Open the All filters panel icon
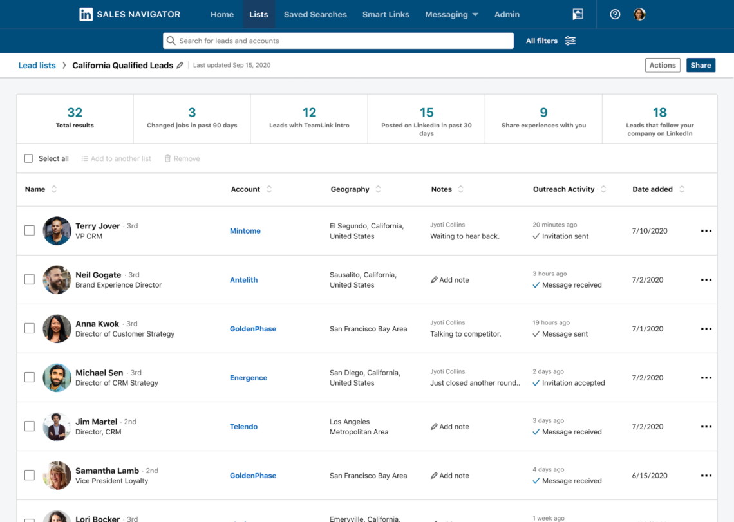The width and height of the screenshot is (734, 522). click(570, 41)
